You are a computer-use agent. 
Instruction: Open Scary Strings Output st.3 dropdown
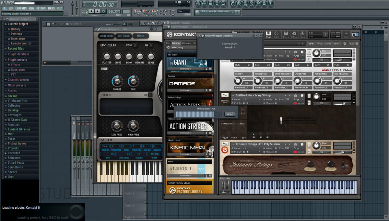(246, 99)
